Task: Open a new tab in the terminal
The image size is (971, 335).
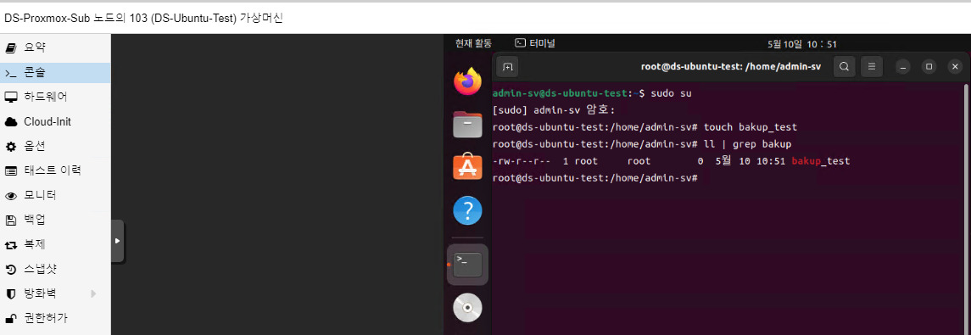Action: point(507,66)
